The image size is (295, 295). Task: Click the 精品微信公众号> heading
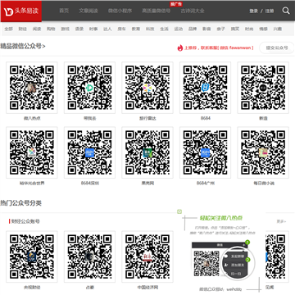coord(23,46)
